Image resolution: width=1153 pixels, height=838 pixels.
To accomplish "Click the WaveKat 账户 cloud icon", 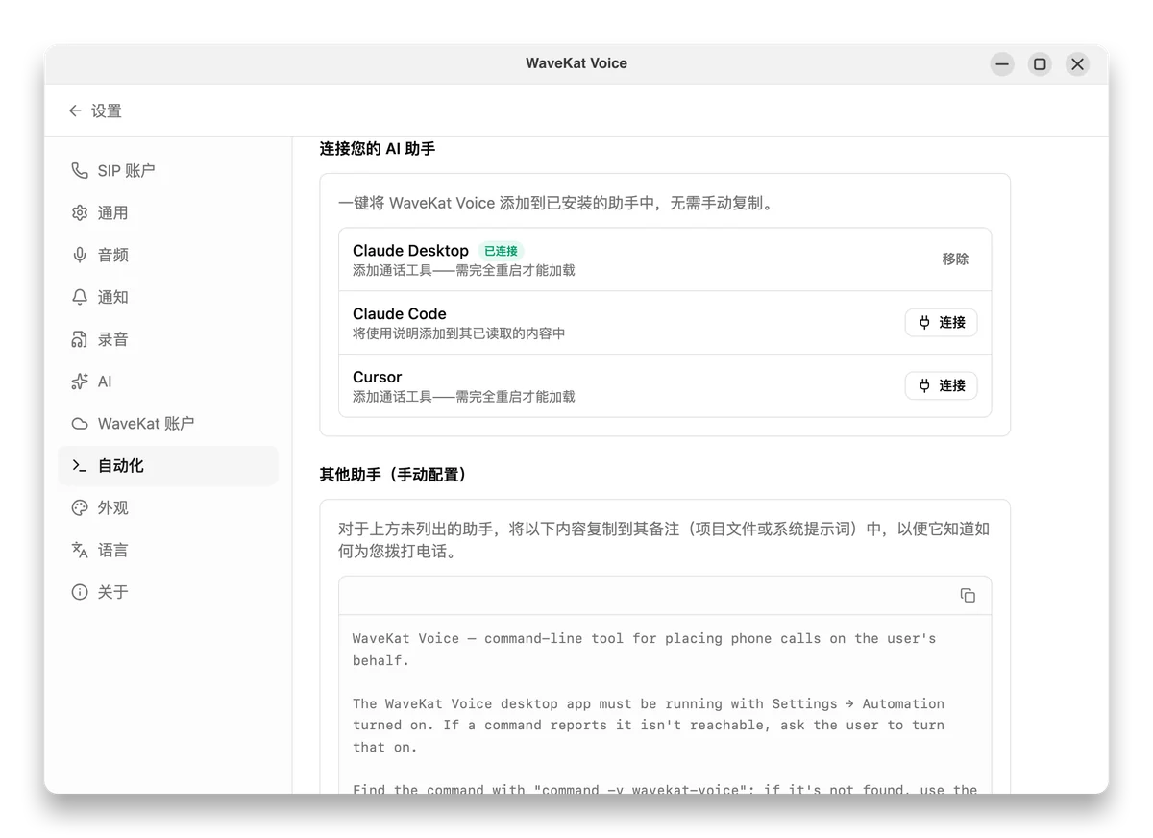I will coord(80,424).
